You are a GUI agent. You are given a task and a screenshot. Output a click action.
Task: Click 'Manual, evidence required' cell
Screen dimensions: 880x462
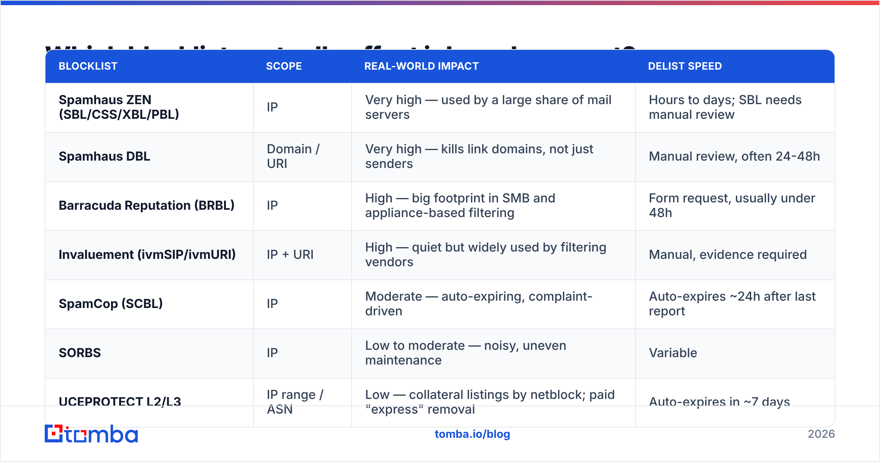[x=735, y=255]
